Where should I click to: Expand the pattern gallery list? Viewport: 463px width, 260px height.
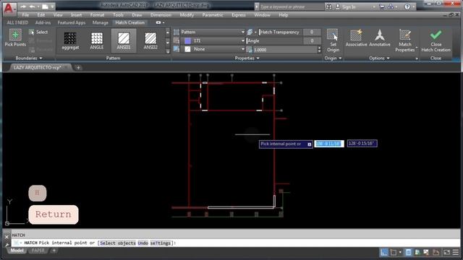tap(168, 51)
